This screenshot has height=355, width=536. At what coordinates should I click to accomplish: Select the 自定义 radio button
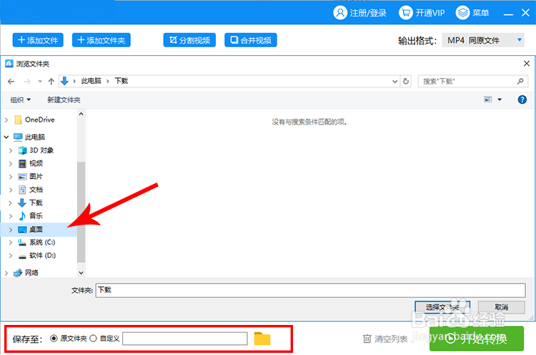(x=93, y=339)
